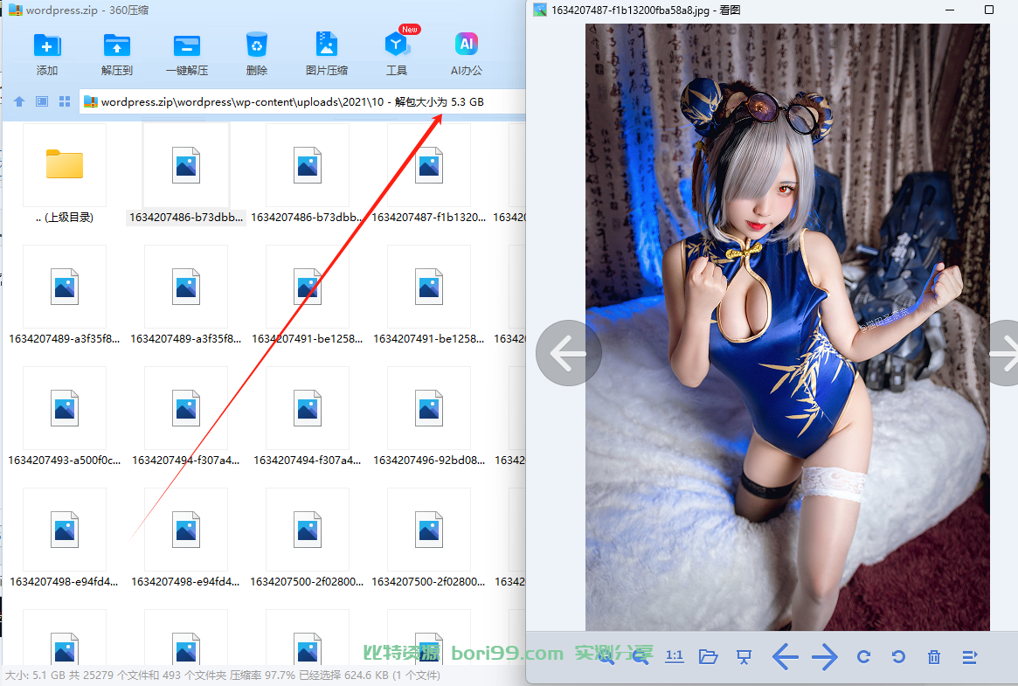Click status text 压缩率 97.7%

click(263, 675)
